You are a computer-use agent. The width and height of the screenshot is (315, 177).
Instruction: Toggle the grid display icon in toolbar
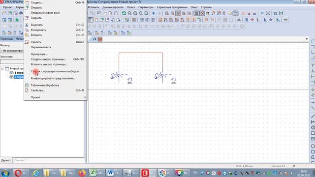click(x=196, y=13)
